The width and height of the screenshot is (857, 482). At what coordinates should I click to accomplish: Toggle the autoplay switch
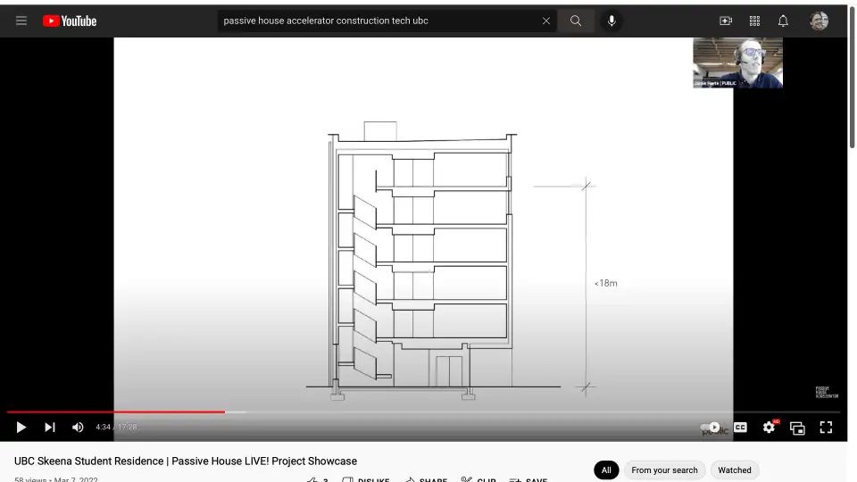(x=711, y=428)
